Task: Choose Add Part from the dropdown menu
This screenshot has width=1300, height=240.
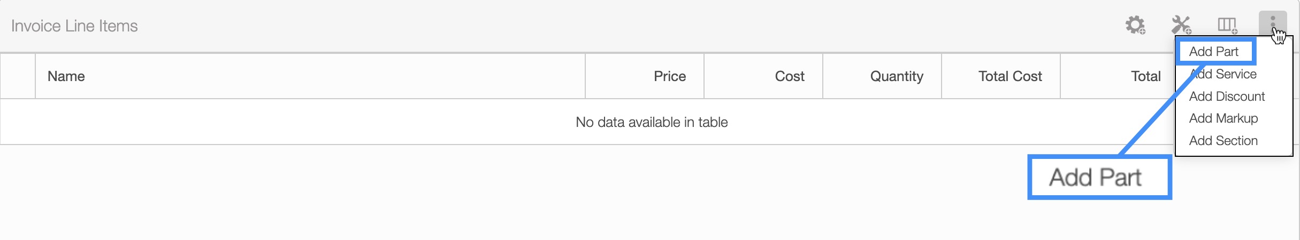Action: (x=1213, y=52)
